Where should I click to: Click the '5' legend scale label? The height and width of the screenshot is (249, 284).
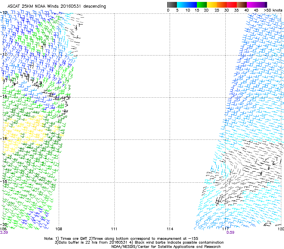point(177,10)
